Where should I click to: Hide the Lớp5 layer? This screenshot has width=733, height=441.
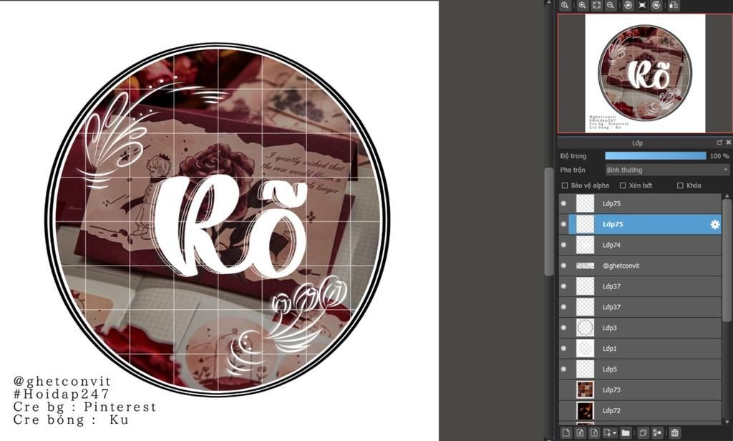pyautogui.click(x=563, y=369)
